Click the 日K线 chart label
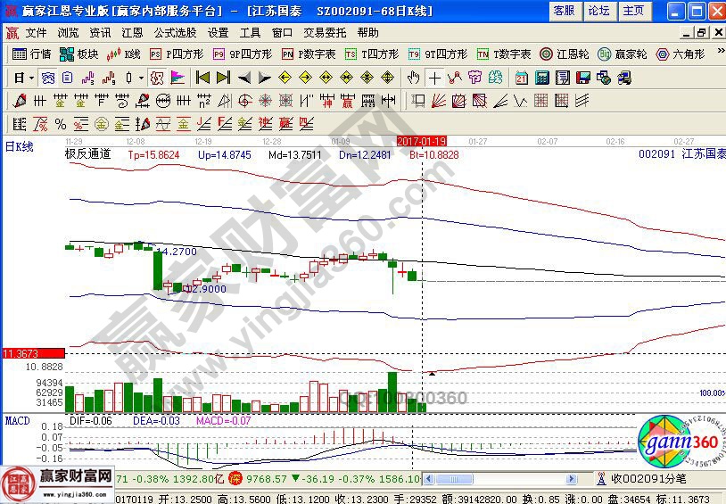 point(20,146)
